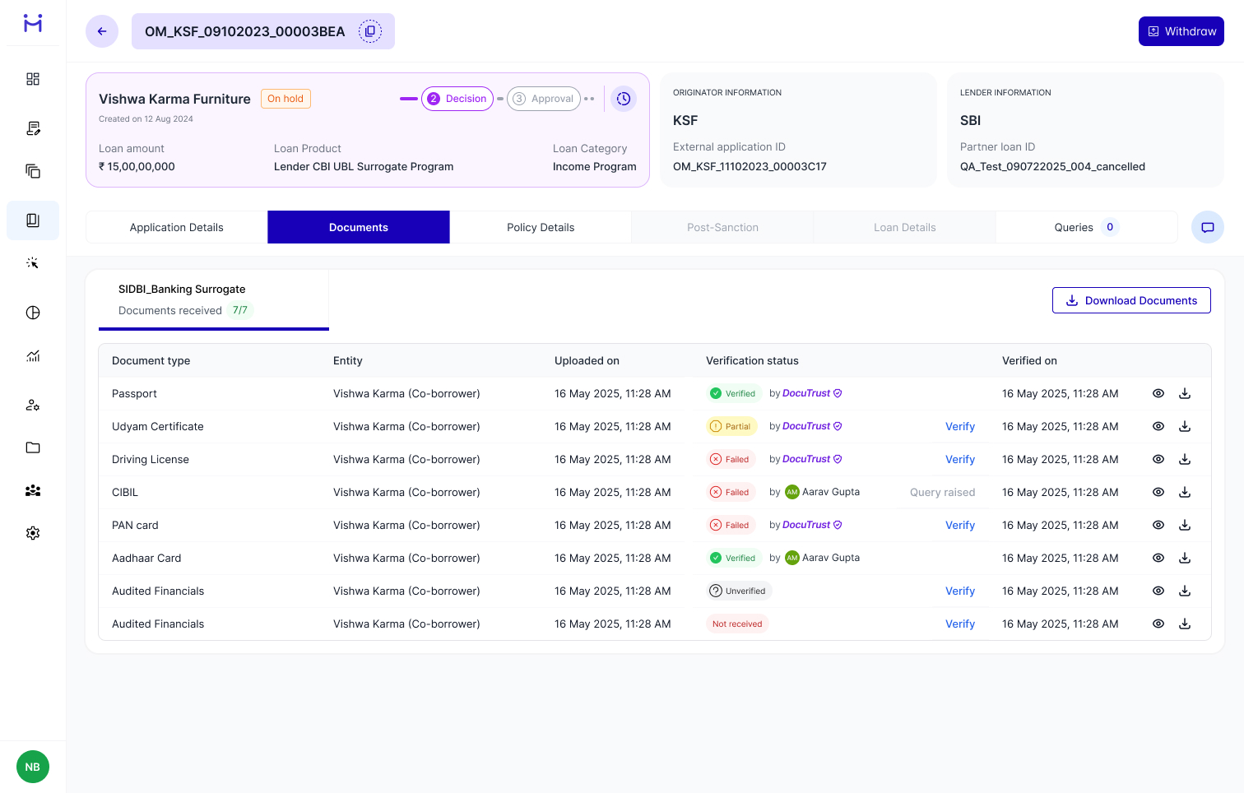1244x793 pixels.
Task: Click the history clock icon near Approval step
Action: 624,98
